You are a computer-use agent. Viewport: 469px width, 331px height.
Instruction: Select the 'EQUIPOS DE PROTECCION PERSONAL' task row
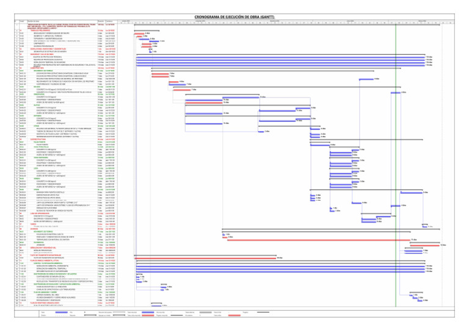(66, 57)
